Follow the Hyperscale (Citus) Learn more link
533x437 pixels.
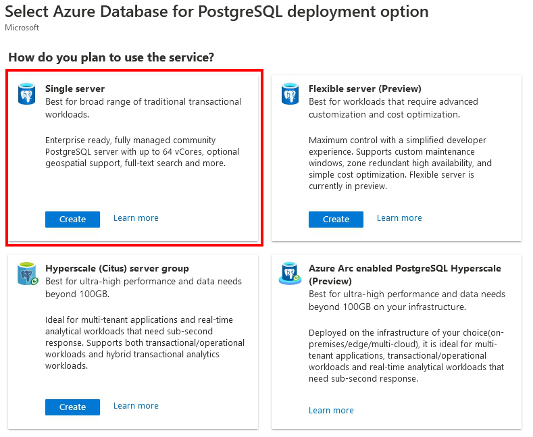(136, 406)
